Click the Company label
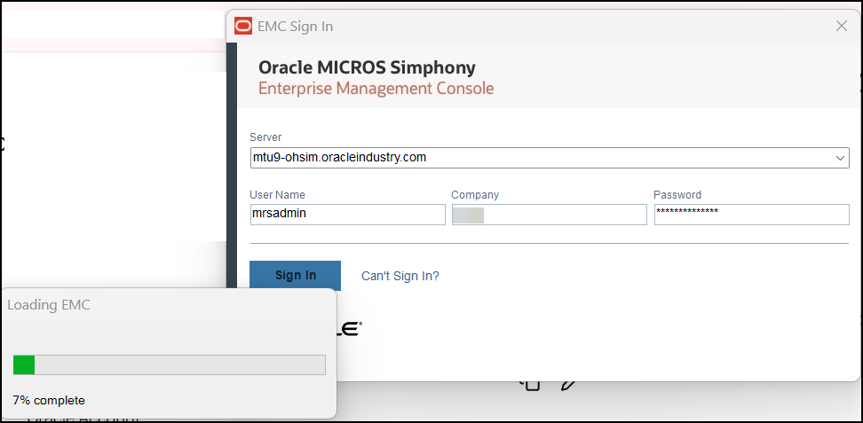The width and height of the screenshot is (863, 423). pyautogui.click(x=475, y=195)
